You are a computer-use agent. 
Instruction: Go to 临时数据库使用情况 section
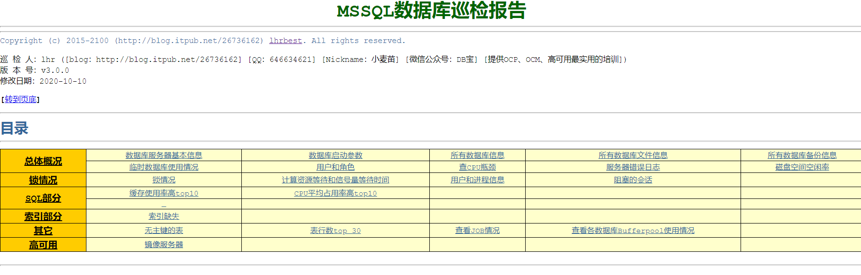[x=164, y=167]
